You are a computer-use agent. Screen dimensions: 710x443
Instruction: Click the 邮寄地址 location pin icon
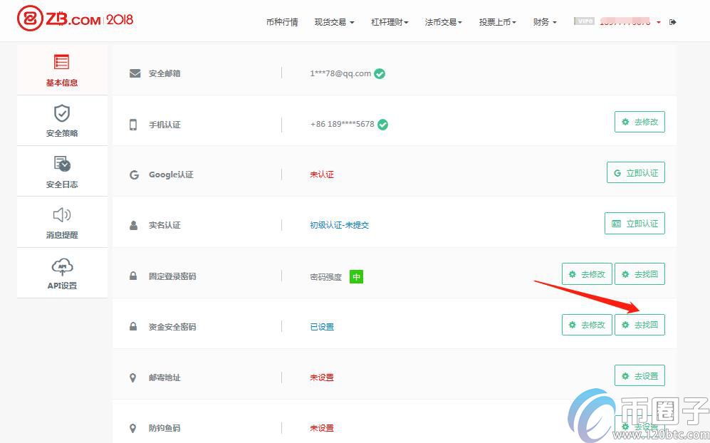(x=132, y=377)
